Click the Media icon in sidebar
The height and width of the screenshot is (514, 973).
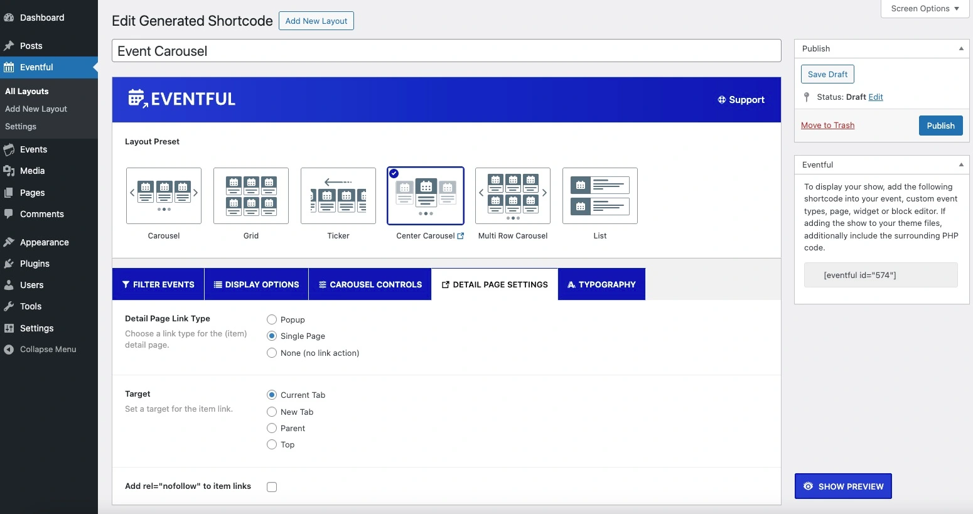coord(9,171)
